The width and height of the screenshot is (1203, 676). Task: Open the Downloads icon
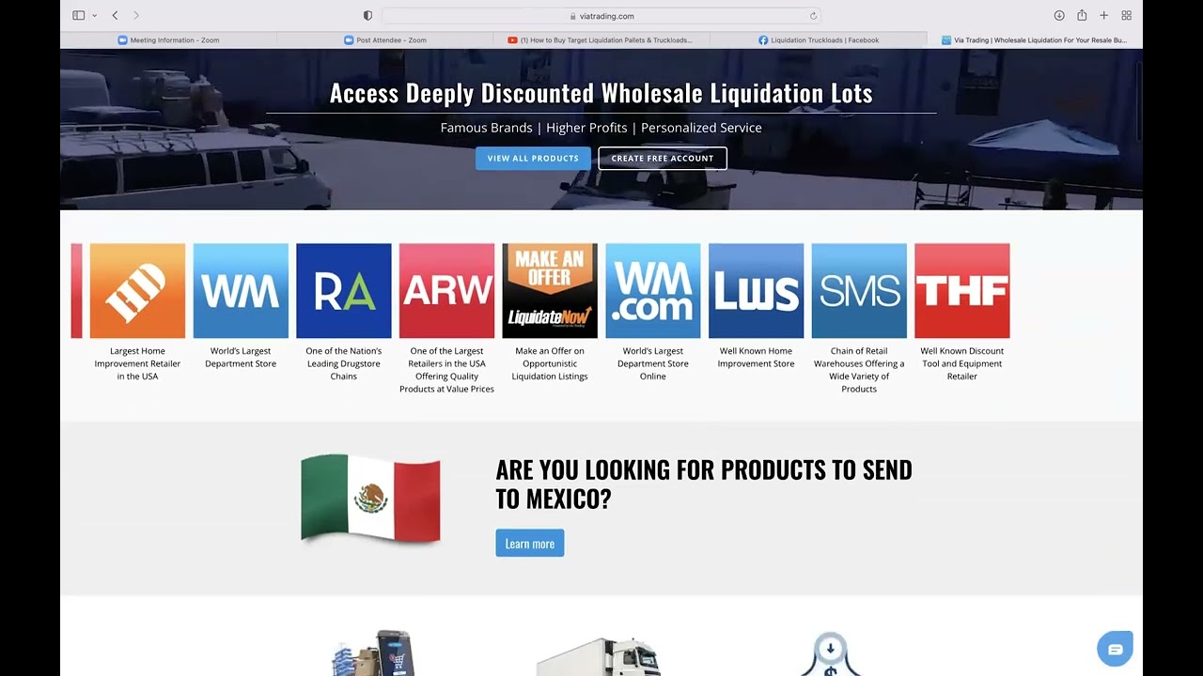coord(1059,15)
